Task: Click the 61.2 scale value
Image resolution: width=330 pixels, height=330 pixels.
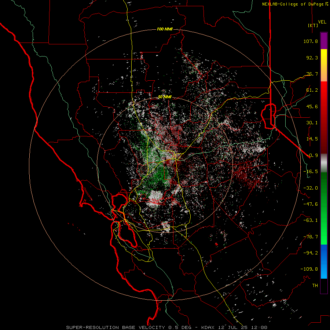Action: (312, 90)
